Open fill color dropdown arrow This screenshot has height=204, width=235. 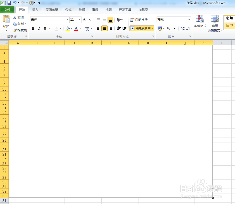pyautogui.click(x=72, y=28)
